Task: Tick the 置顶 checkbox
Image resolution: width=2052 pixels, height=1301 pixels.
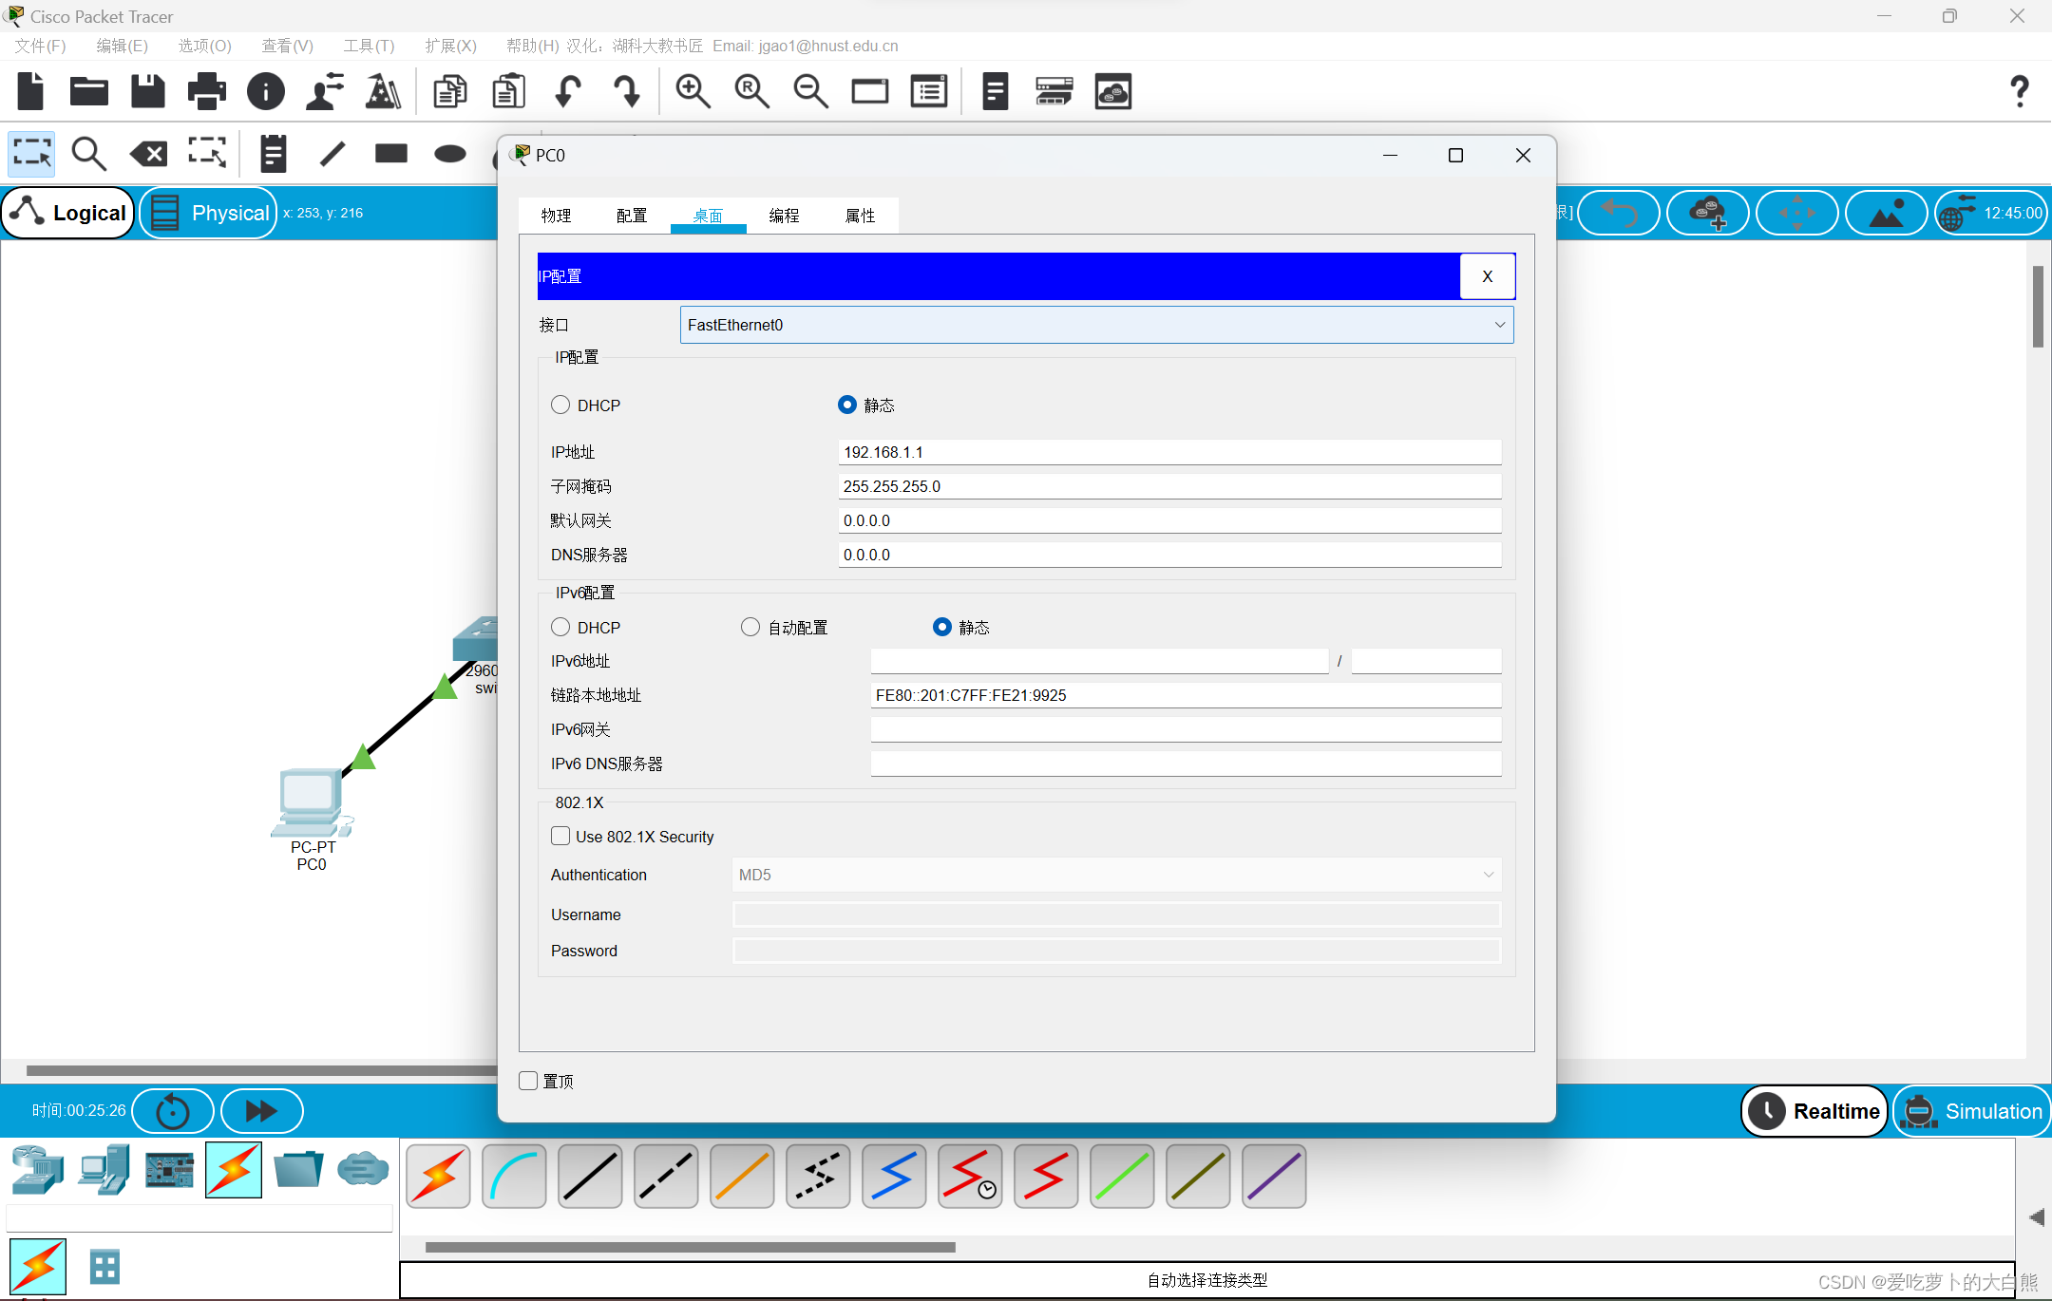Action: point(529,1081)
